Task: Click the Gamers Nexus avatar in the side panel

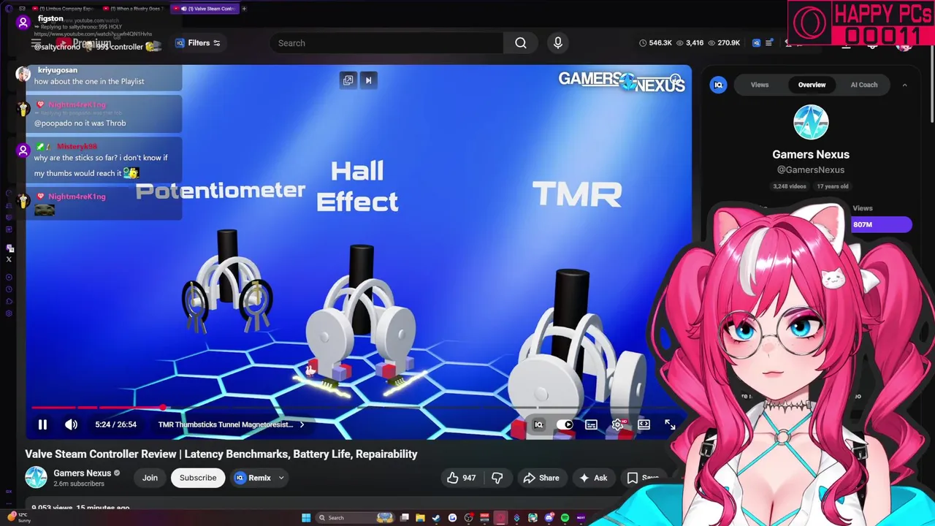Action: tap(811, 122)
